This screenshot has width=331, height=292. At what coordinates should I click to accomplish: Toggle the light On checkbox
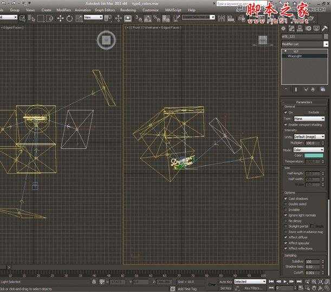(285, 112)
